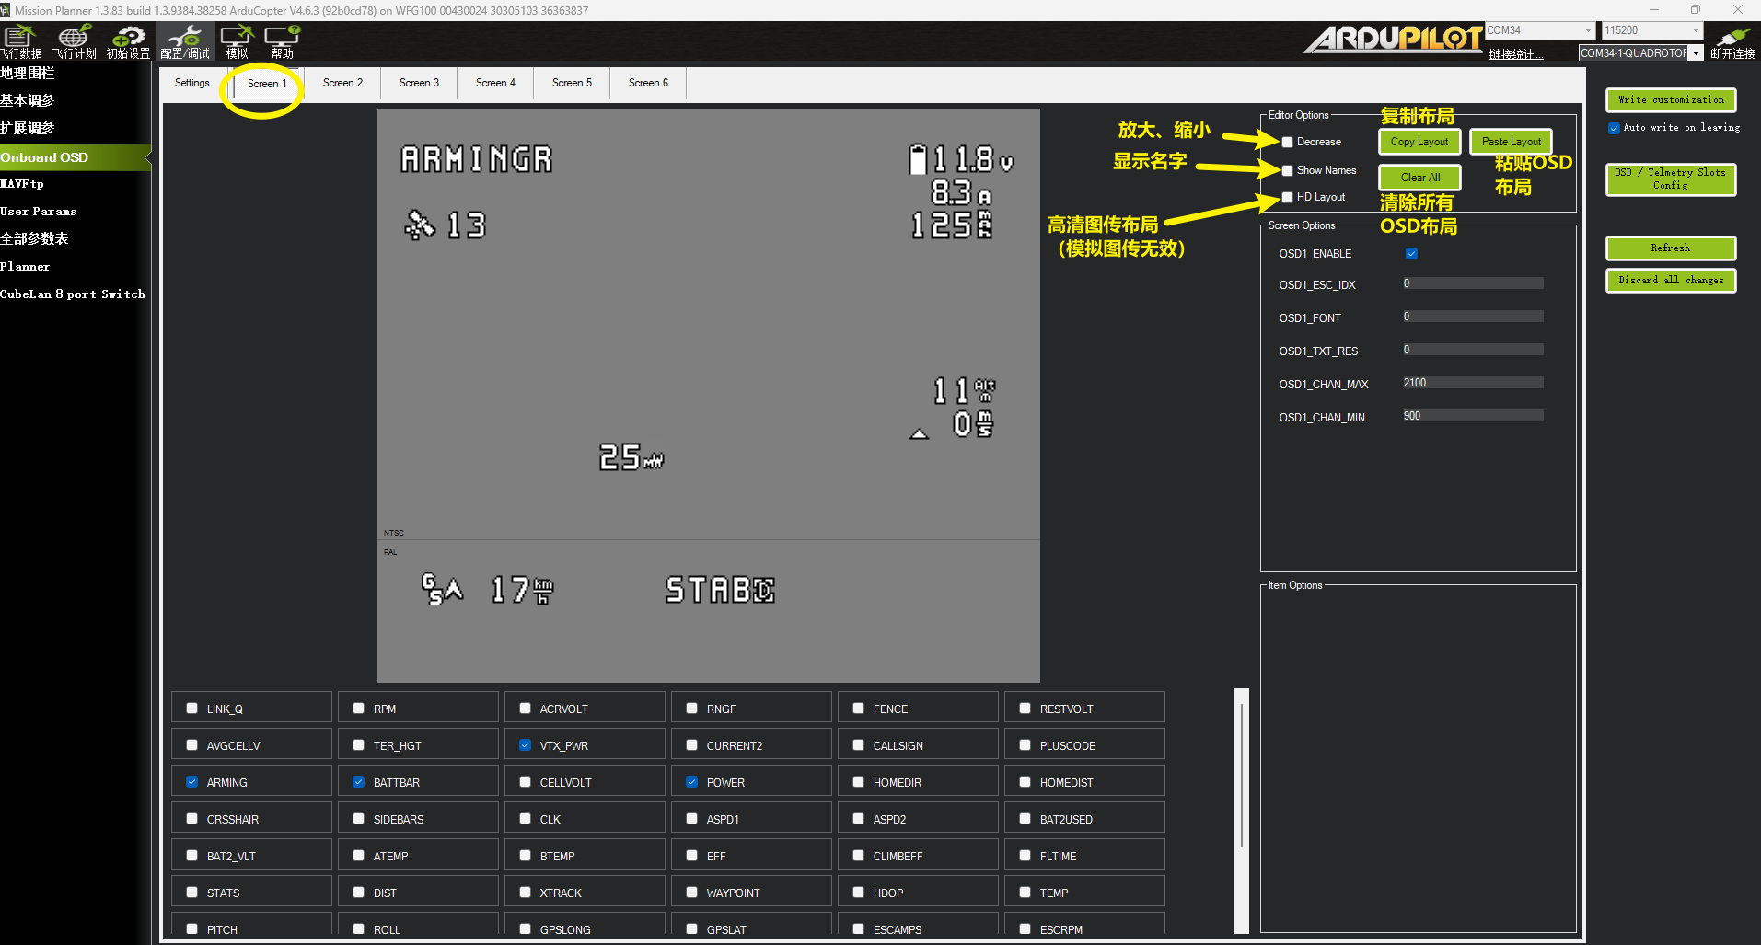Viewport: 1761px width, 945px height.
Task: Open the 飞行数据 flight data view
Action: coord(21,41)
